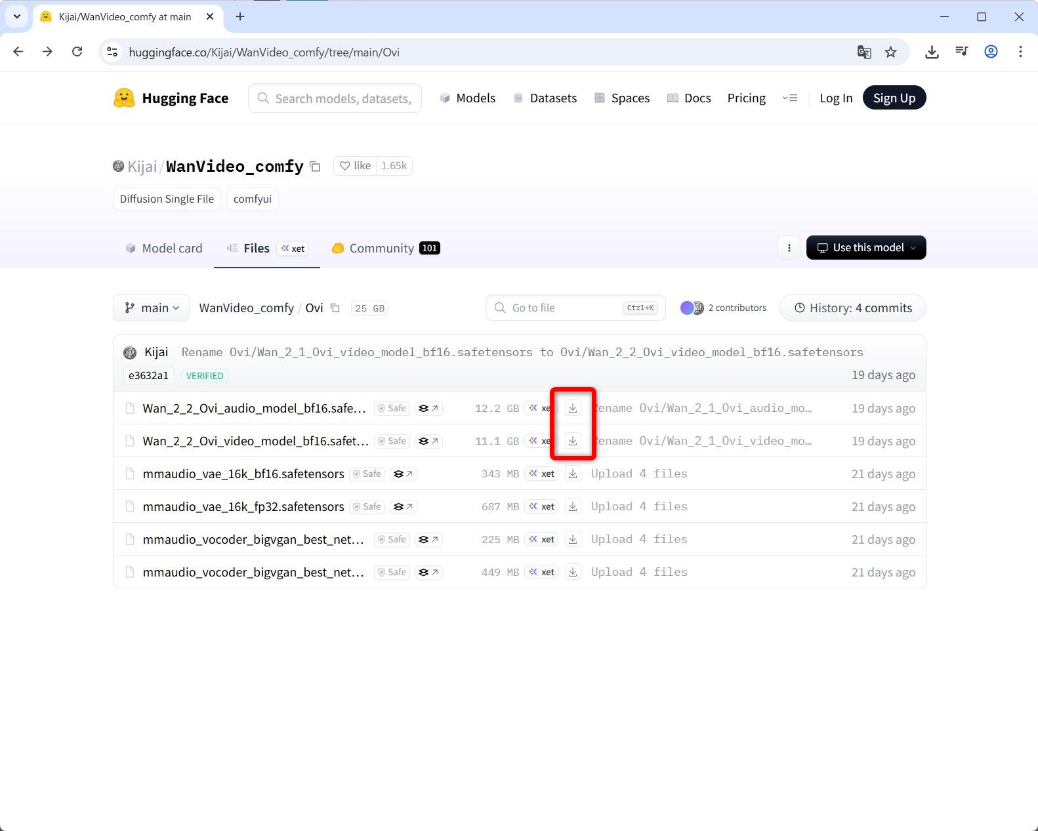
Task: Copy the Ovi folder path
Action: click(335, 308)
